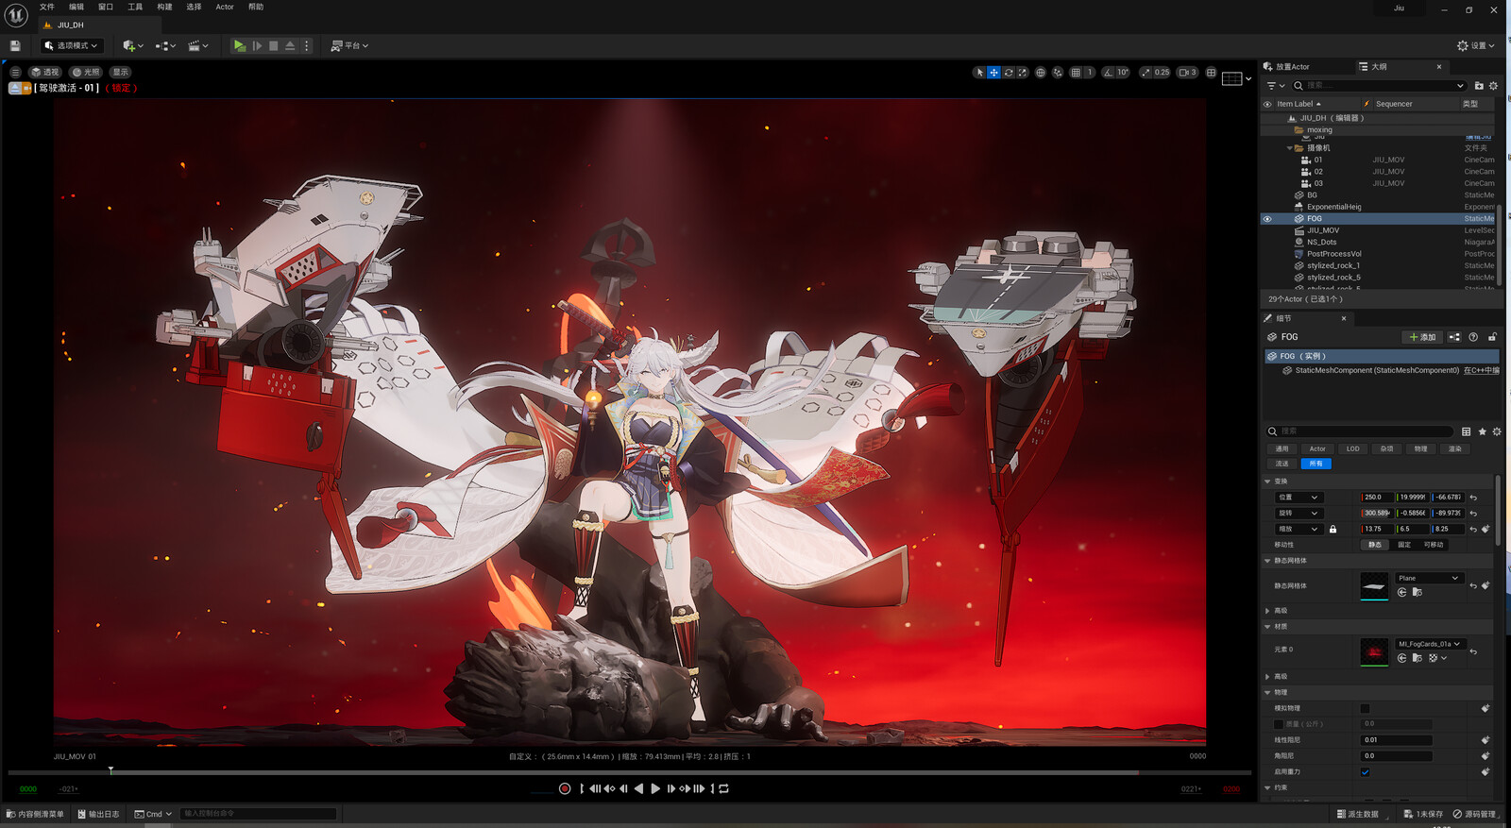Open the Blueprint/add script icon in Details

coord(1454,337)
